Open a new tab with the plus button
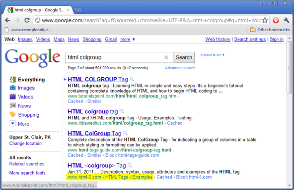This screenshot has width=294, height=190. (78, 10)
